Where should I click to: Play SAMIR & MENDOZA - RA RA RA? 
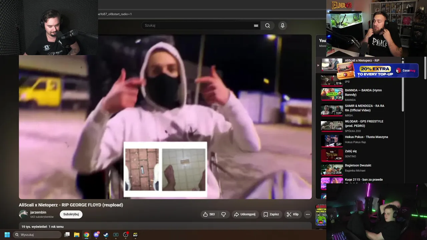click(365, 108)
